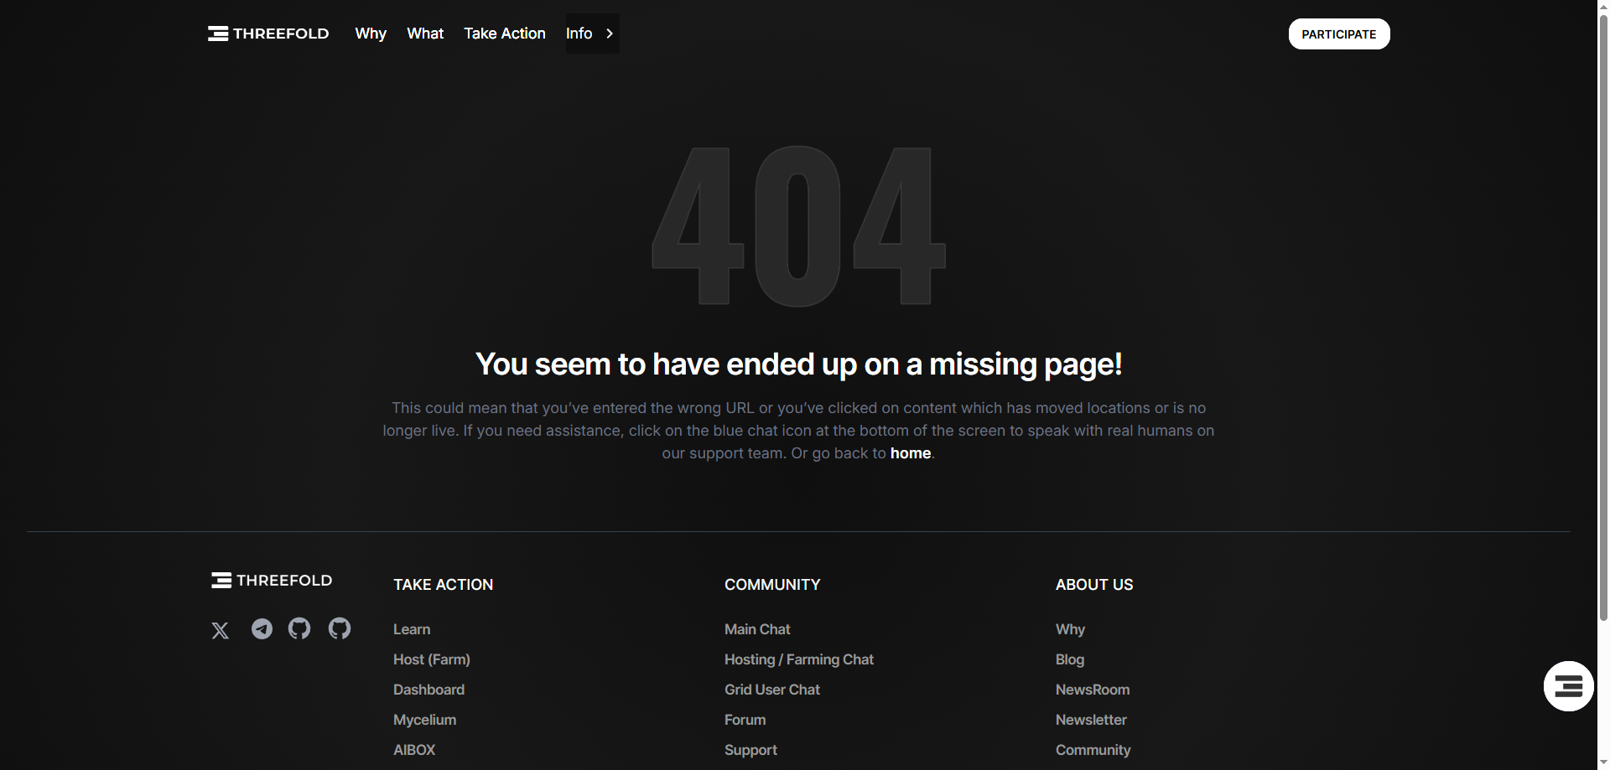Follow the home link in error message
Screen dimensions: 1610x770
click(910, 453)
